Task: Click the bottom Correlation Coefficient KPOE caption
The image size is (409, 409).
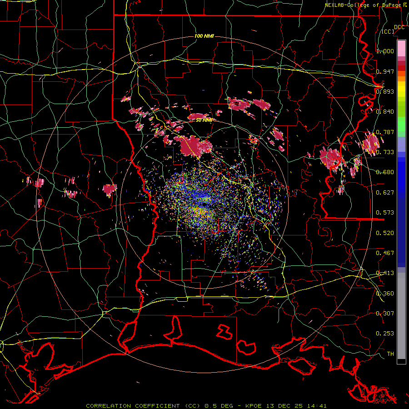Action: tap(206, 406)
